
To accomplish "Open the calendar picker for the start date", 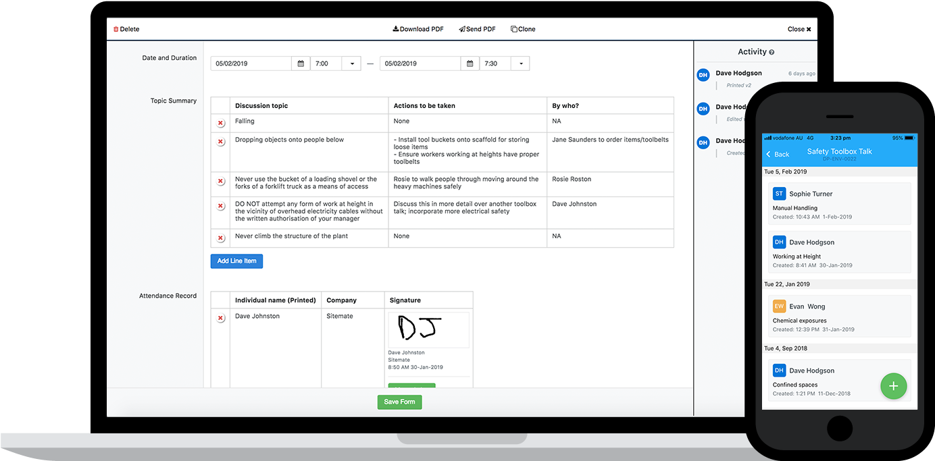I will point(300,63).
